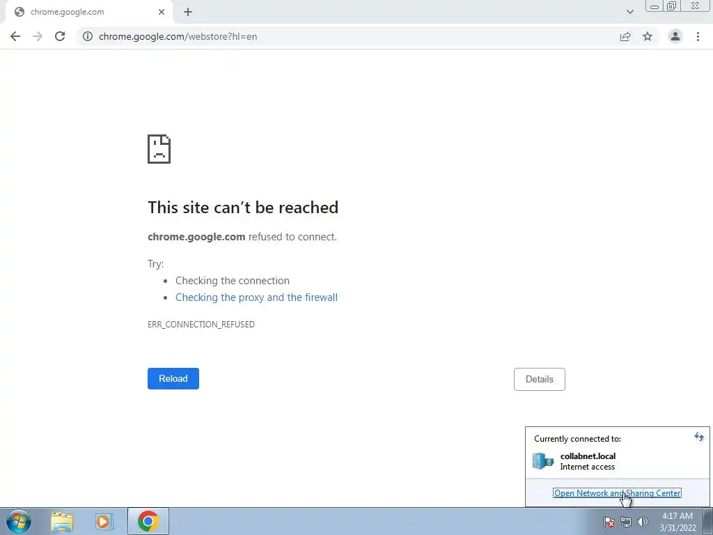Select the collabnet.local network entry

pyautogui.click(x=617, y=461)
